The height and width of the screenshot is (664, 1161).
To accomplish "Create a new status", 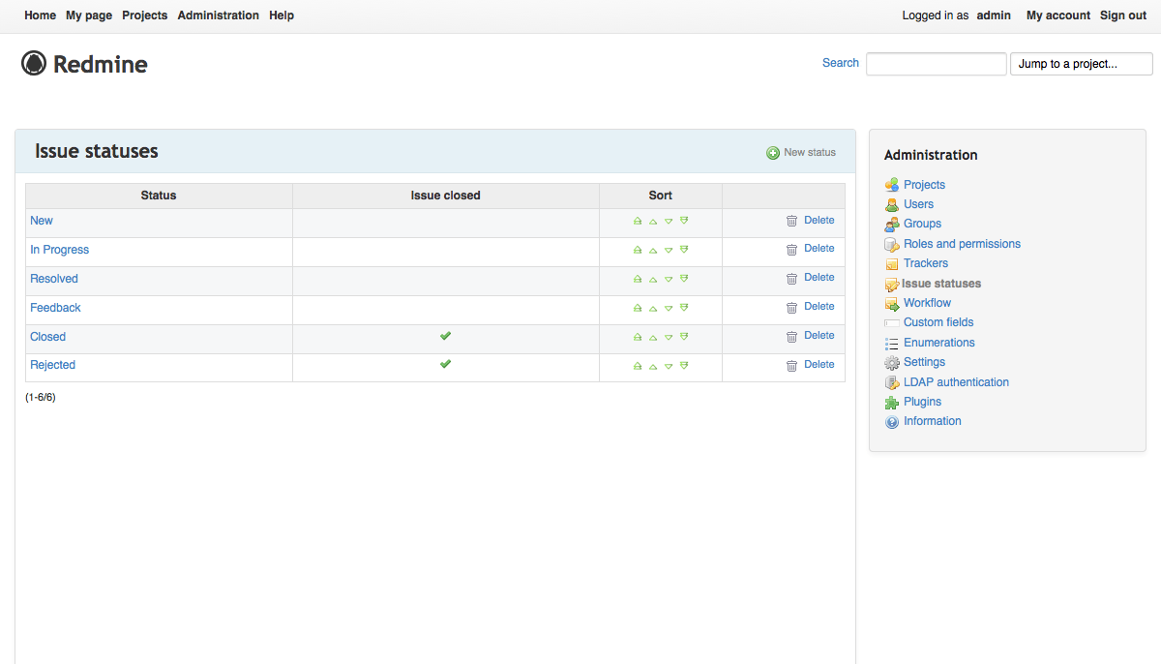I will (801, 153).
